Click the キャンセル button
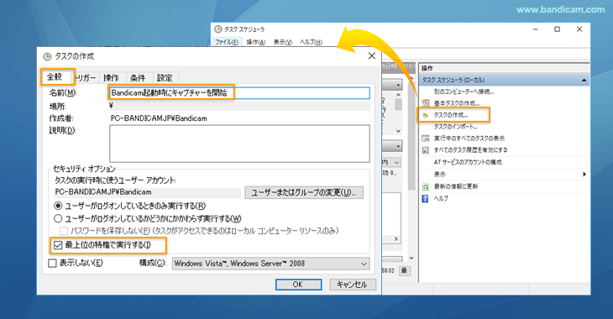This screenshot has height=319, width=613. [352, 285]
